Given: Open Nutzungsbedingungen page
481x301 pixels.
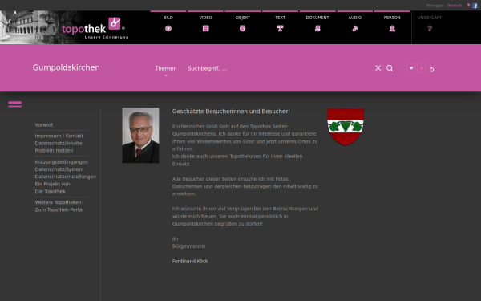Looking at the screenshot, I should 62,162.
